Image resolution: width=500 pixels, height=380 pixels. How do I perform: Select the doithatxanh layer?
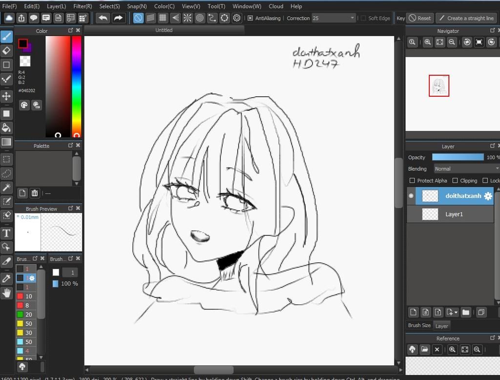tap(455, 196)
